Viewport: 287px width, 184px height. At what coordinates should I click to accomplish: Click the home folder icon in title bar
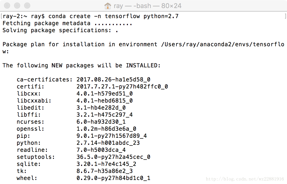click(x=108, y=6)
